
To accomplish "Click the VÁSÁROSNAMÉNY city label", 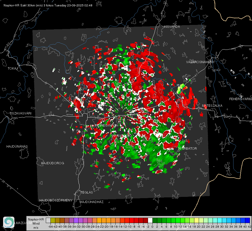I will click(201, 62).
